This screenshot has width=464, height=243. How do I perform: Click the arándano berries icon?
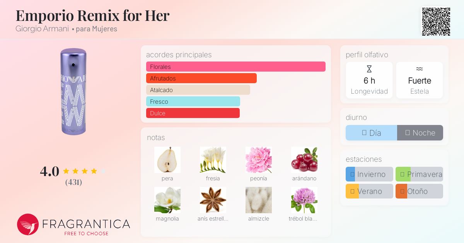(x=304, y=160)
